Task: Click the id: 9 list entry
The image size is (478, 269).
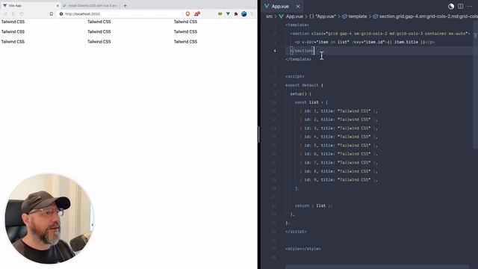Action: (338, 180)
